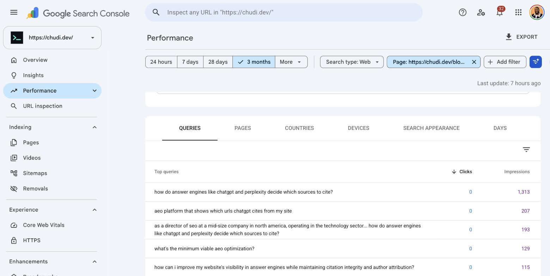550x276 pixels.
Task: Click the Inspect any URL search field
Action: coord(284,12)
